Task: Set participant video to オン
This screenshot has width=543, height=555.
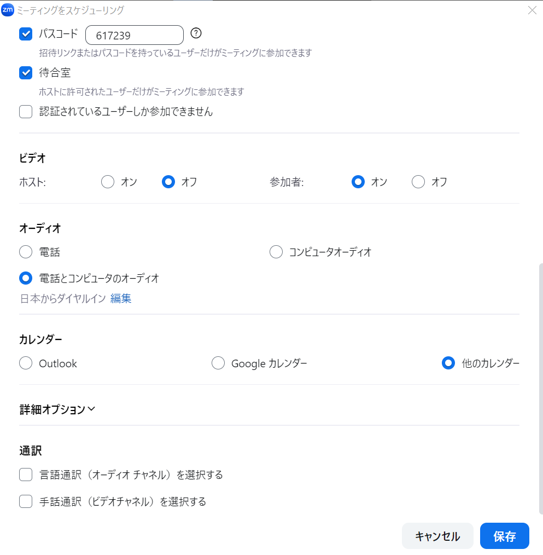Action: click(x=358, y=182)
